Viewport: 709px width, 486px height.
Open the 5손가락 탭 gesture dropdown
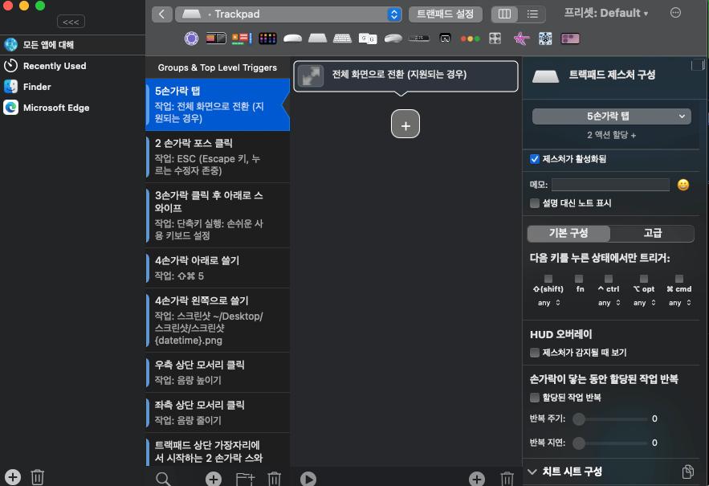click(611, 116)
